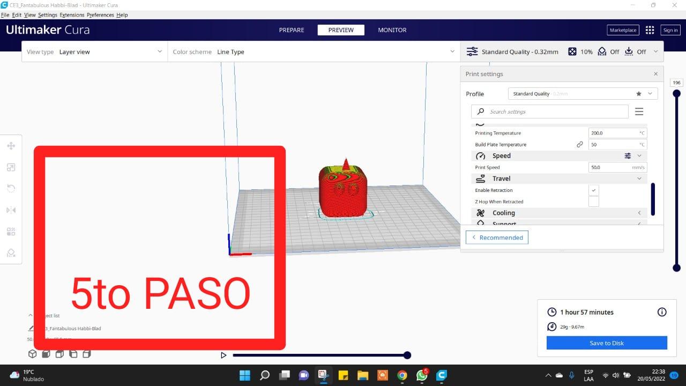This screenshot has width=686, height=386.
Task: Collapse the object list chevron
Action: click(x=31, y=316)
